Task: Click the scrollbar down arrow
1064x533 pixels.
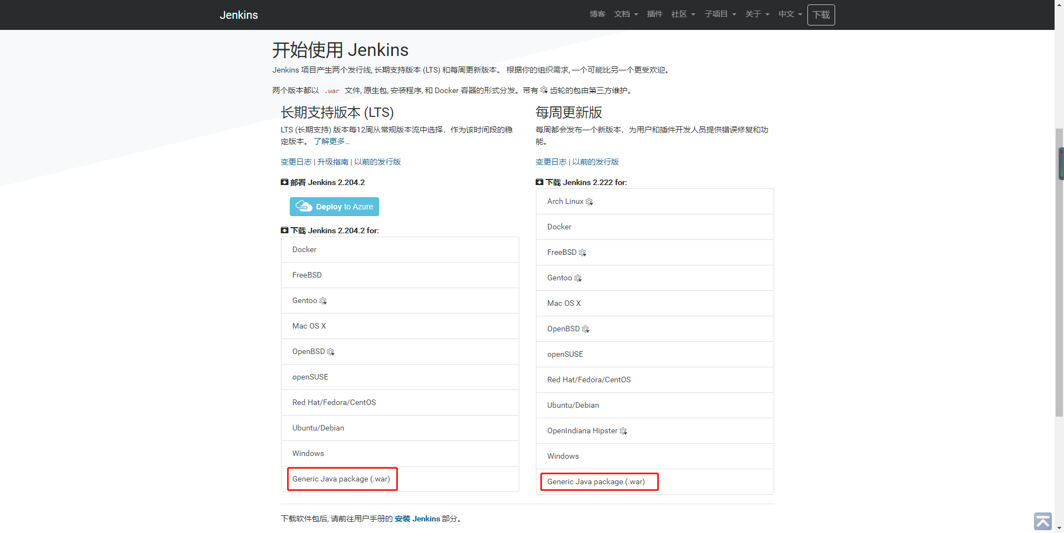Action: (1060, 529)
